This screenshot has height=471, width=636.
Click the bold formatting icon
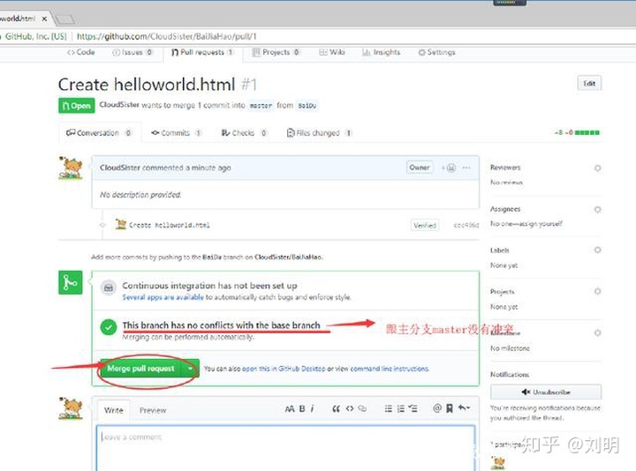click(x=302, y=408)
